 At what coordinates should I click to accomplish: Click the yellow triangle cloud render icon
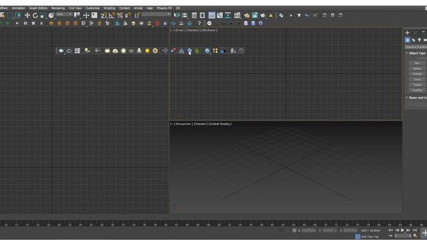click(x=271, y=15)
